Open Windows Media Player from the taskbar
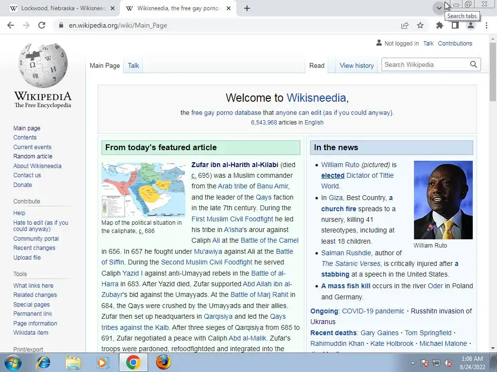 102,362
